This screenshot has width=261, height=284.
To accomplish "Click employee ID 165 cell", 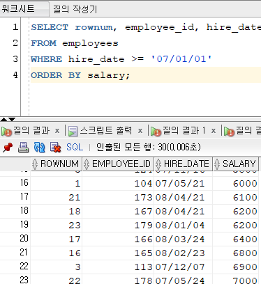I will [x=118, y=253].
